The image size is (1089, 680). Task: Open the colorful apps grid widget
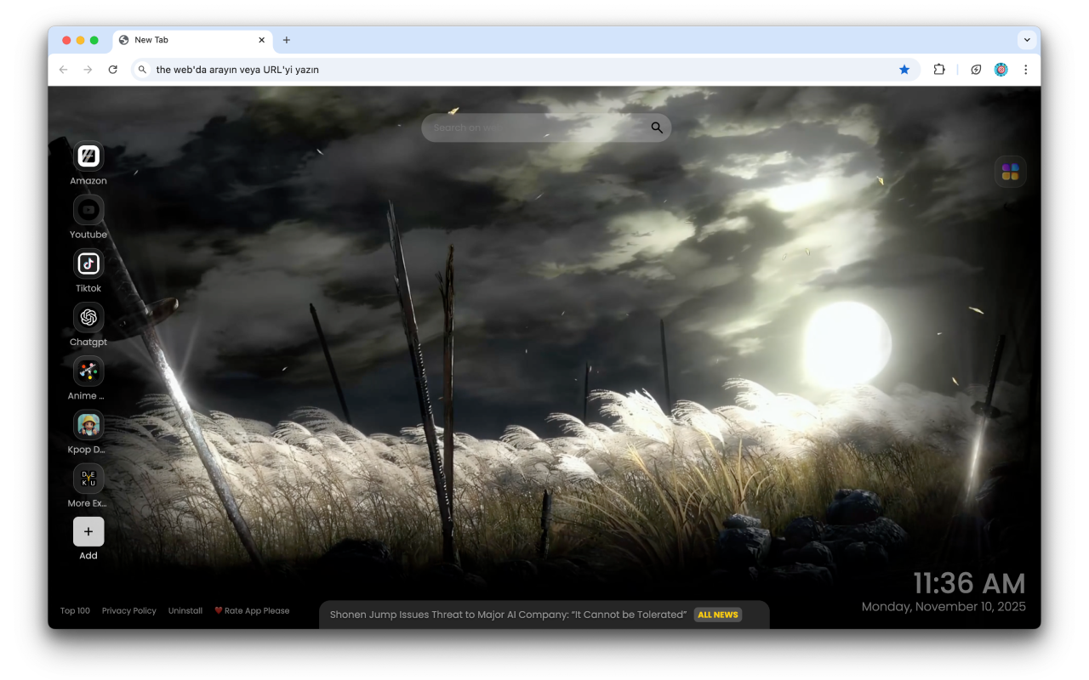[x=1010, y=172]
